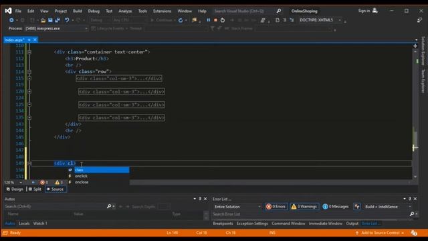
Task: Open the Extensions menu
Action: click(162, 11)
